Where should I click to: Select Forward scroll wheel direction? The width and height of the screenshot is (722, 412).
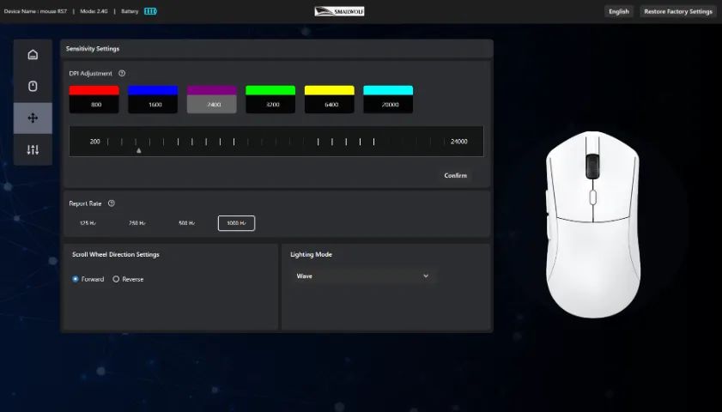point(88,279)
